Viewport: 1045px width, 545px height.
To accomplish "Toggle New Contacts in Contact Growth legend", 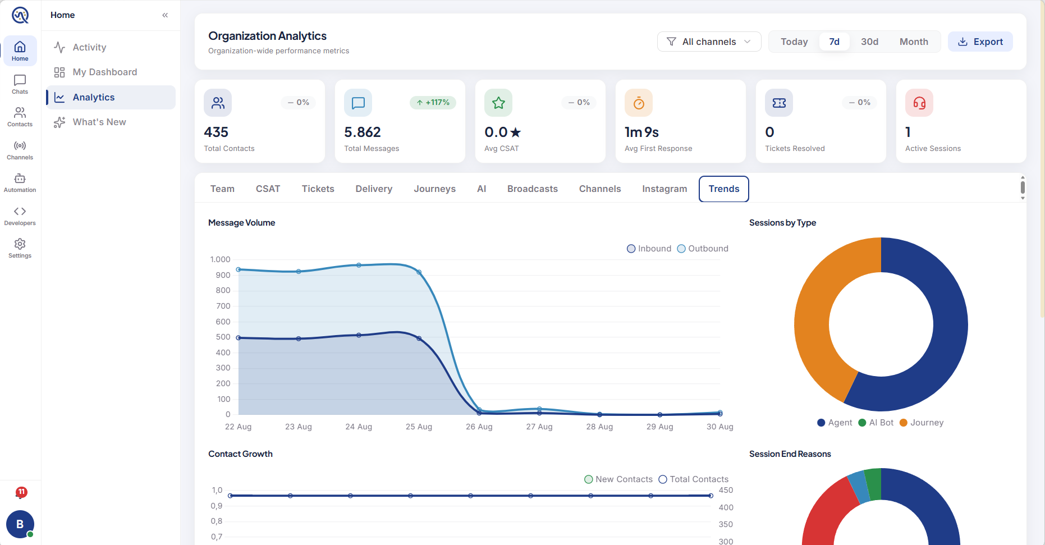I will [618, 479].
